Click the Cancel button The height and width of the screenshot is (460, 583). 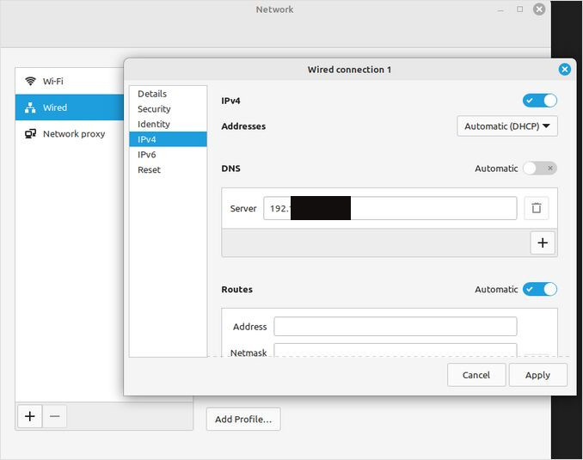(x=476, y=375)
